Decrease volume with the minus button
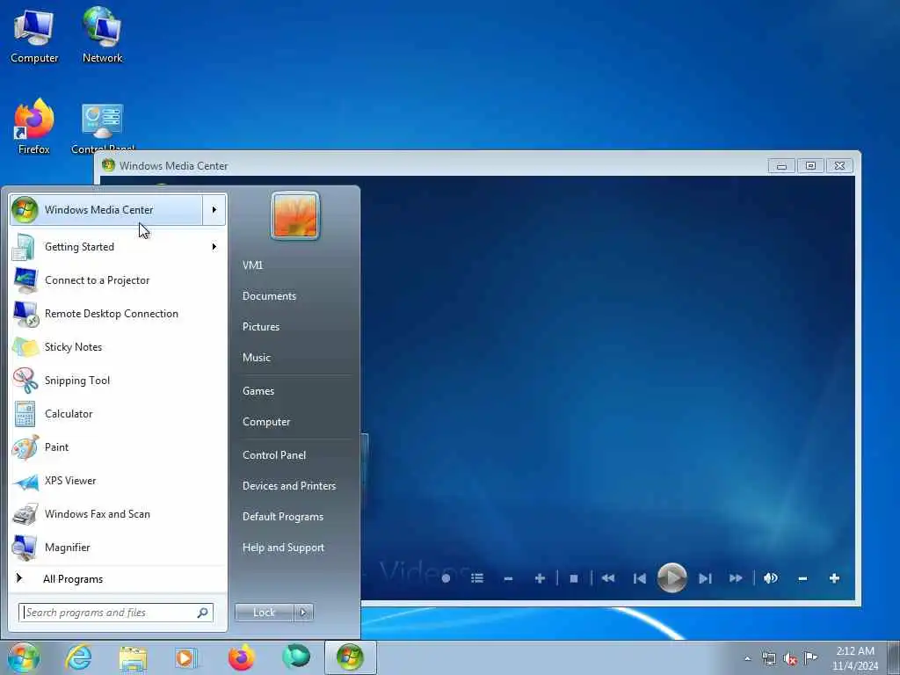900x675 pixels. 802,578
